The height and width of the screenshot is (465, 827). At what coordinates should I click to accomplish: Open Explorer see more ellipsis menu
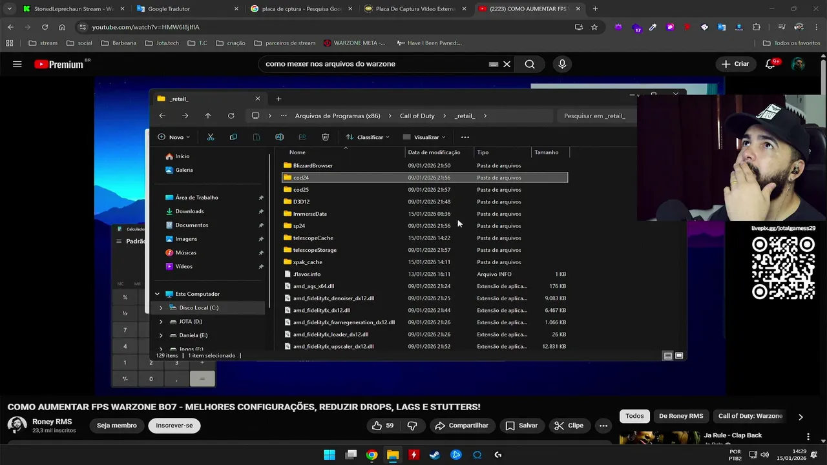coord(465,137)
